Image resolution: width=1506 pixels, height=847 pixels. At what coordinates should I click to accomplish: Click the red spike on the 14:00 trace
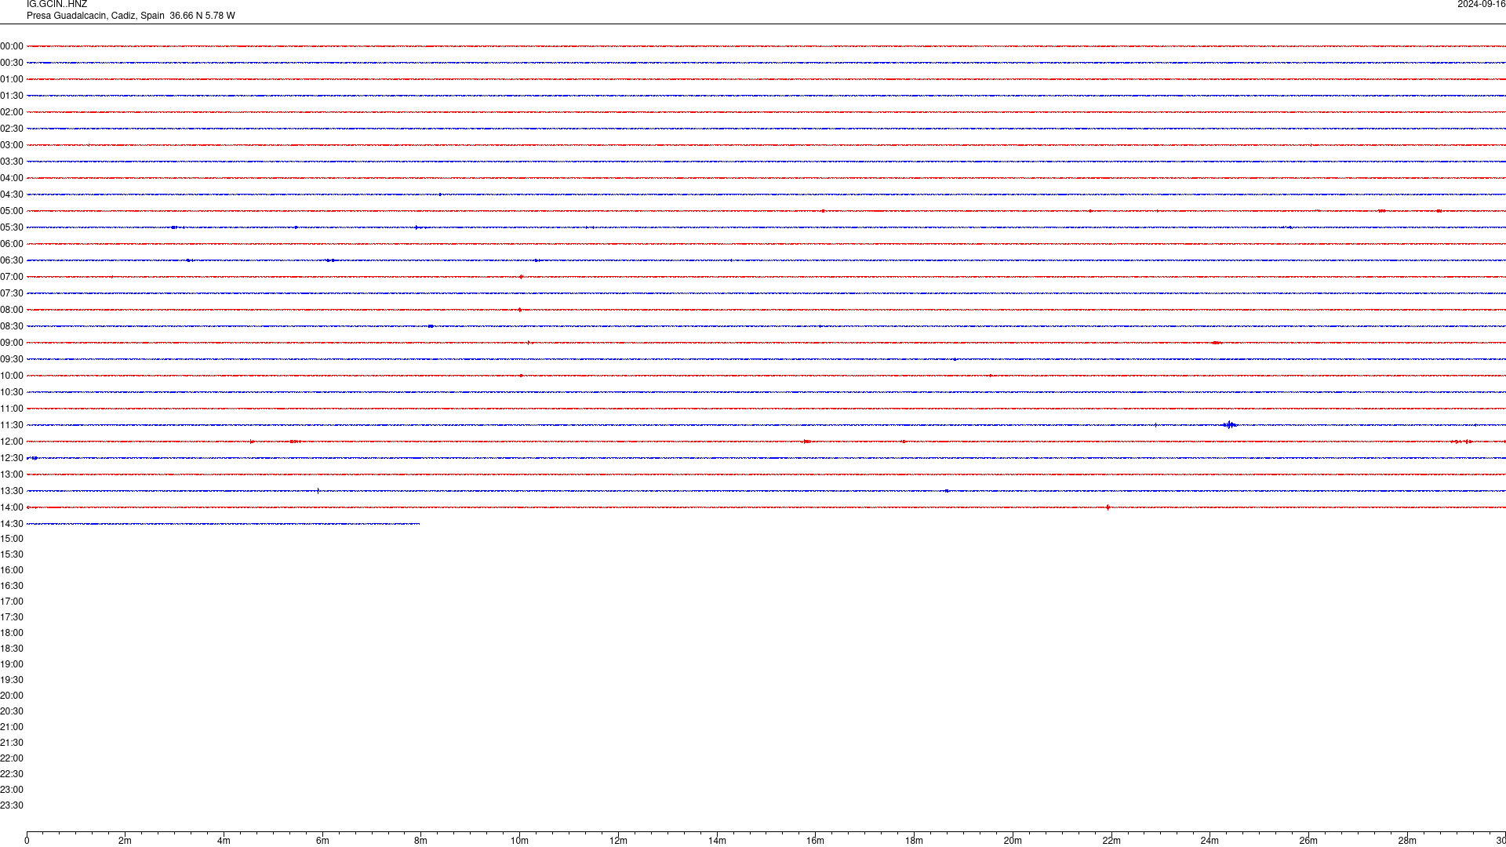tap(1108, 507)
